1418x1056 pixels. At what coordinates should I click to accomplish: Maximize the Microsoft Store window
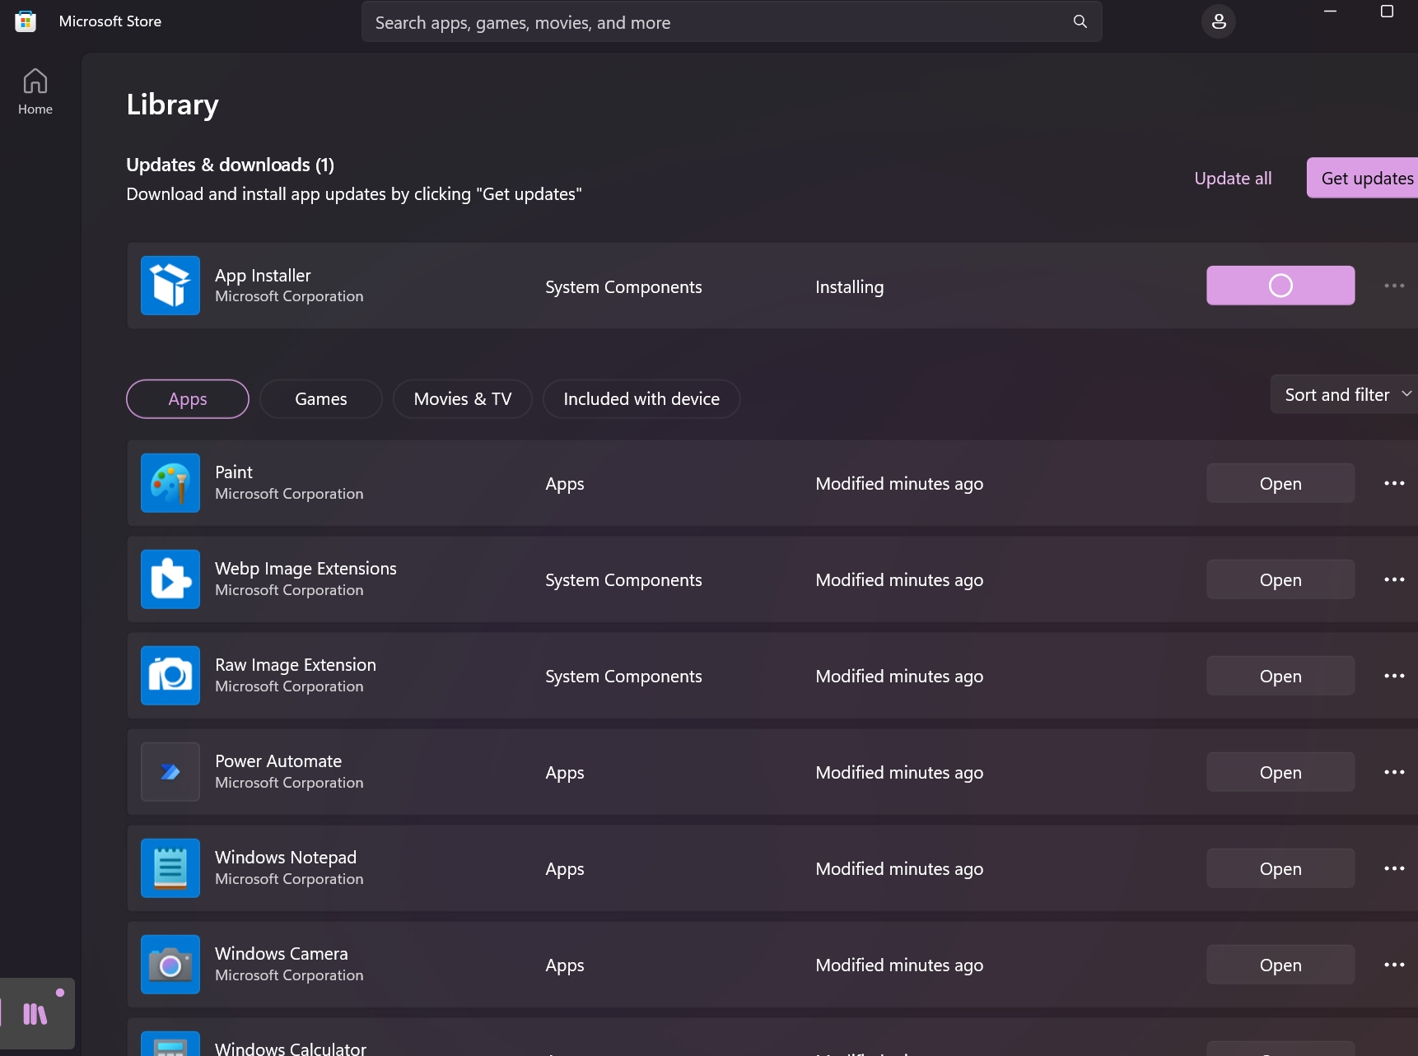tap(1387, 12)
